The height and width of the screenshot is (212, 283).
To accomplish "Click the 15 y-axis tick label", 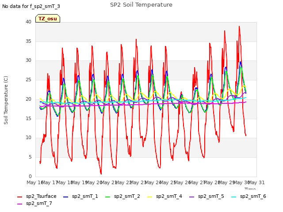I will point(28,118).
